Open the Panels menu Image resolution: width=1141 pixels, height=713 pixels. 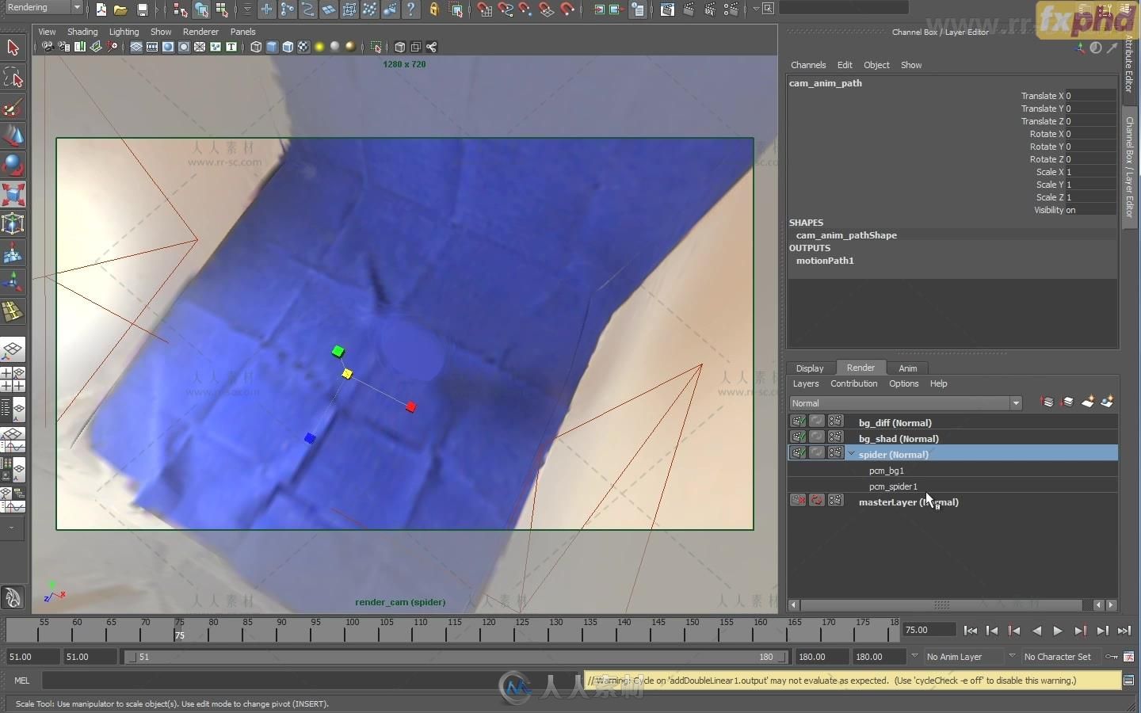[242, 32]
